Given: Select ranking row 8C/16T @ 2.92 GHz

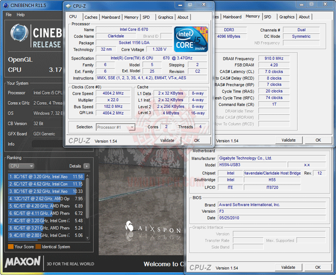Looking at the screenshot, I should (x=46, y=191).
